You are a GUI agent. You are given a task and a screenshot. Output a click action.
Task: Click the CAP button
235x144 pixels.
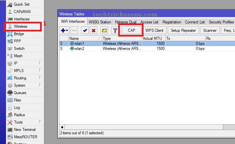pos(131,30)
